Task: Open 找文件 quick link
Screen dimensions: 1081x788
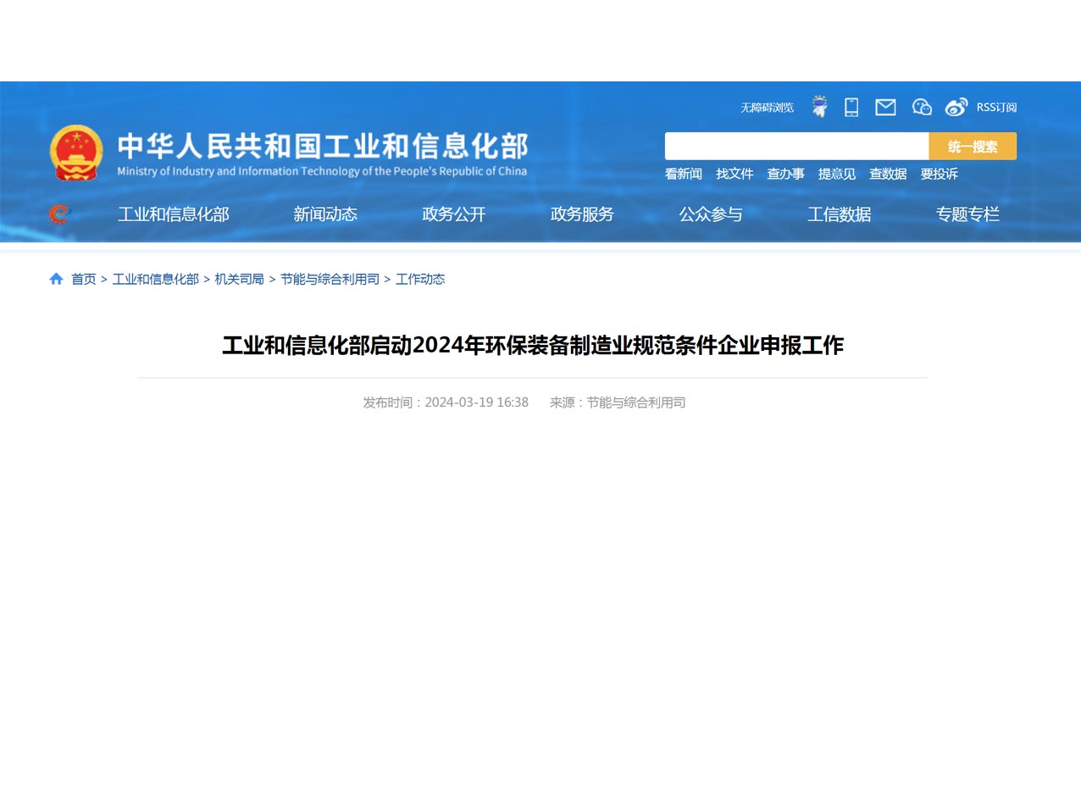Action: click(x=735, y=174)
